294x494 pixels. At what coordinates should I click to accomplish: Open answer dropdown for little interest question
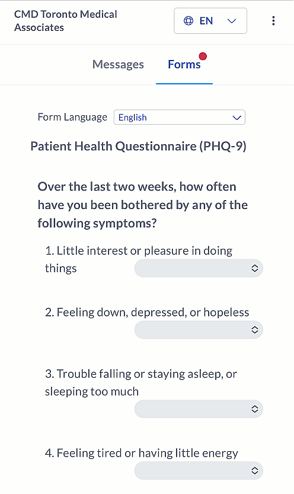[x=199, y=268]
